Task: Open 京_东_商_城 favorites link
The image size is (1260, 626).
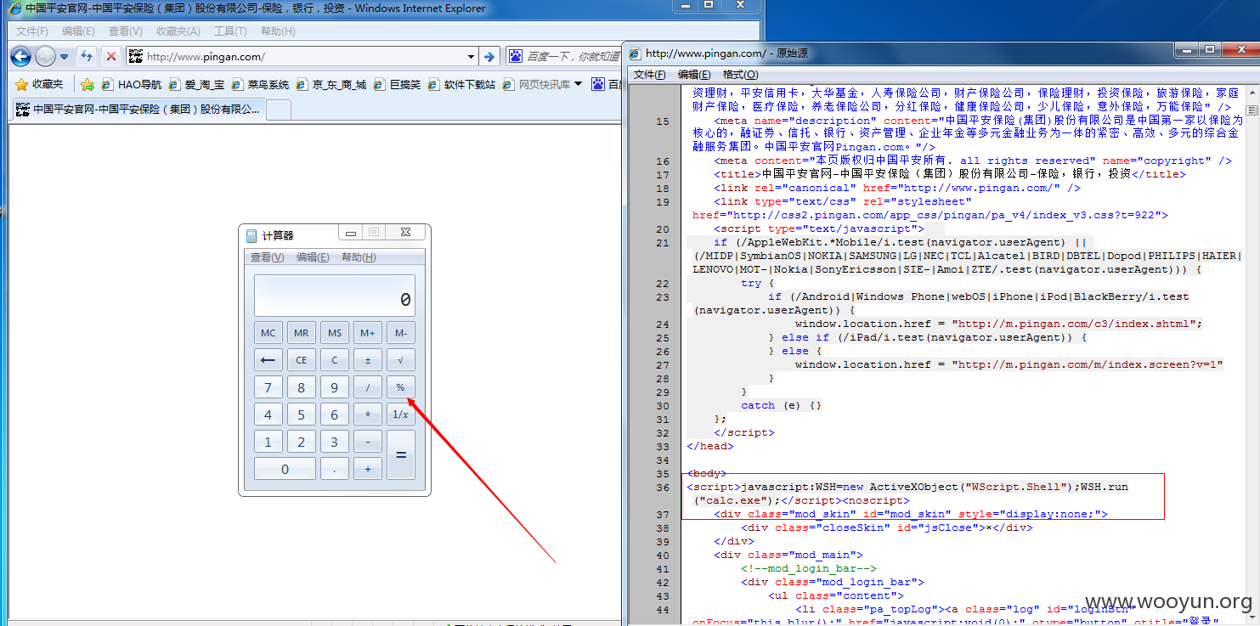Action: (x=331, y=84)
